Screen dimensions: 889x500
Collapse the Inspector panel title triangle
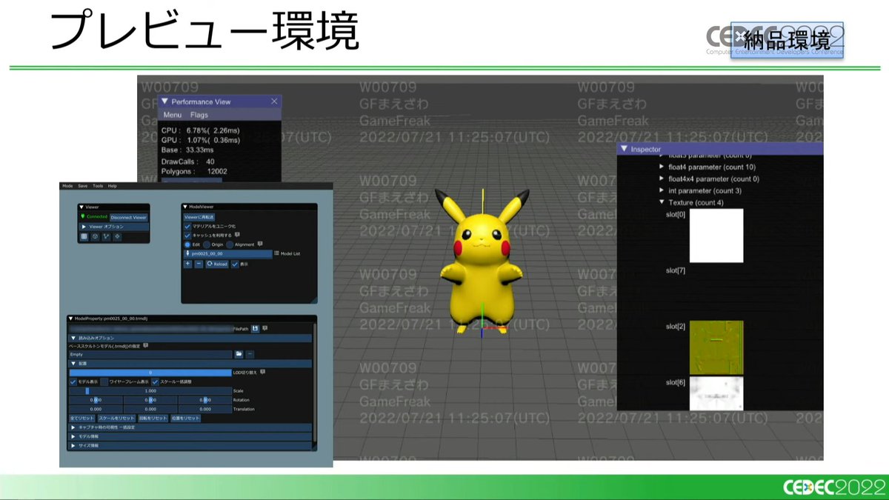[624, 149]
